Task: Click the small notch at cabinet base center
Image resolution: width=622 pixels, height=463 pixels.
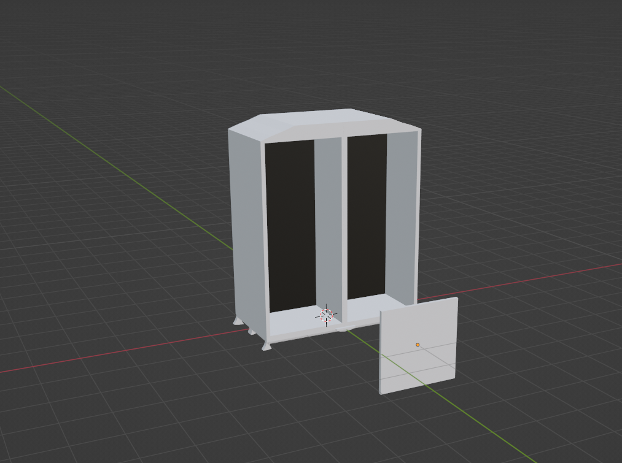Action: click(x=341, y=329)
